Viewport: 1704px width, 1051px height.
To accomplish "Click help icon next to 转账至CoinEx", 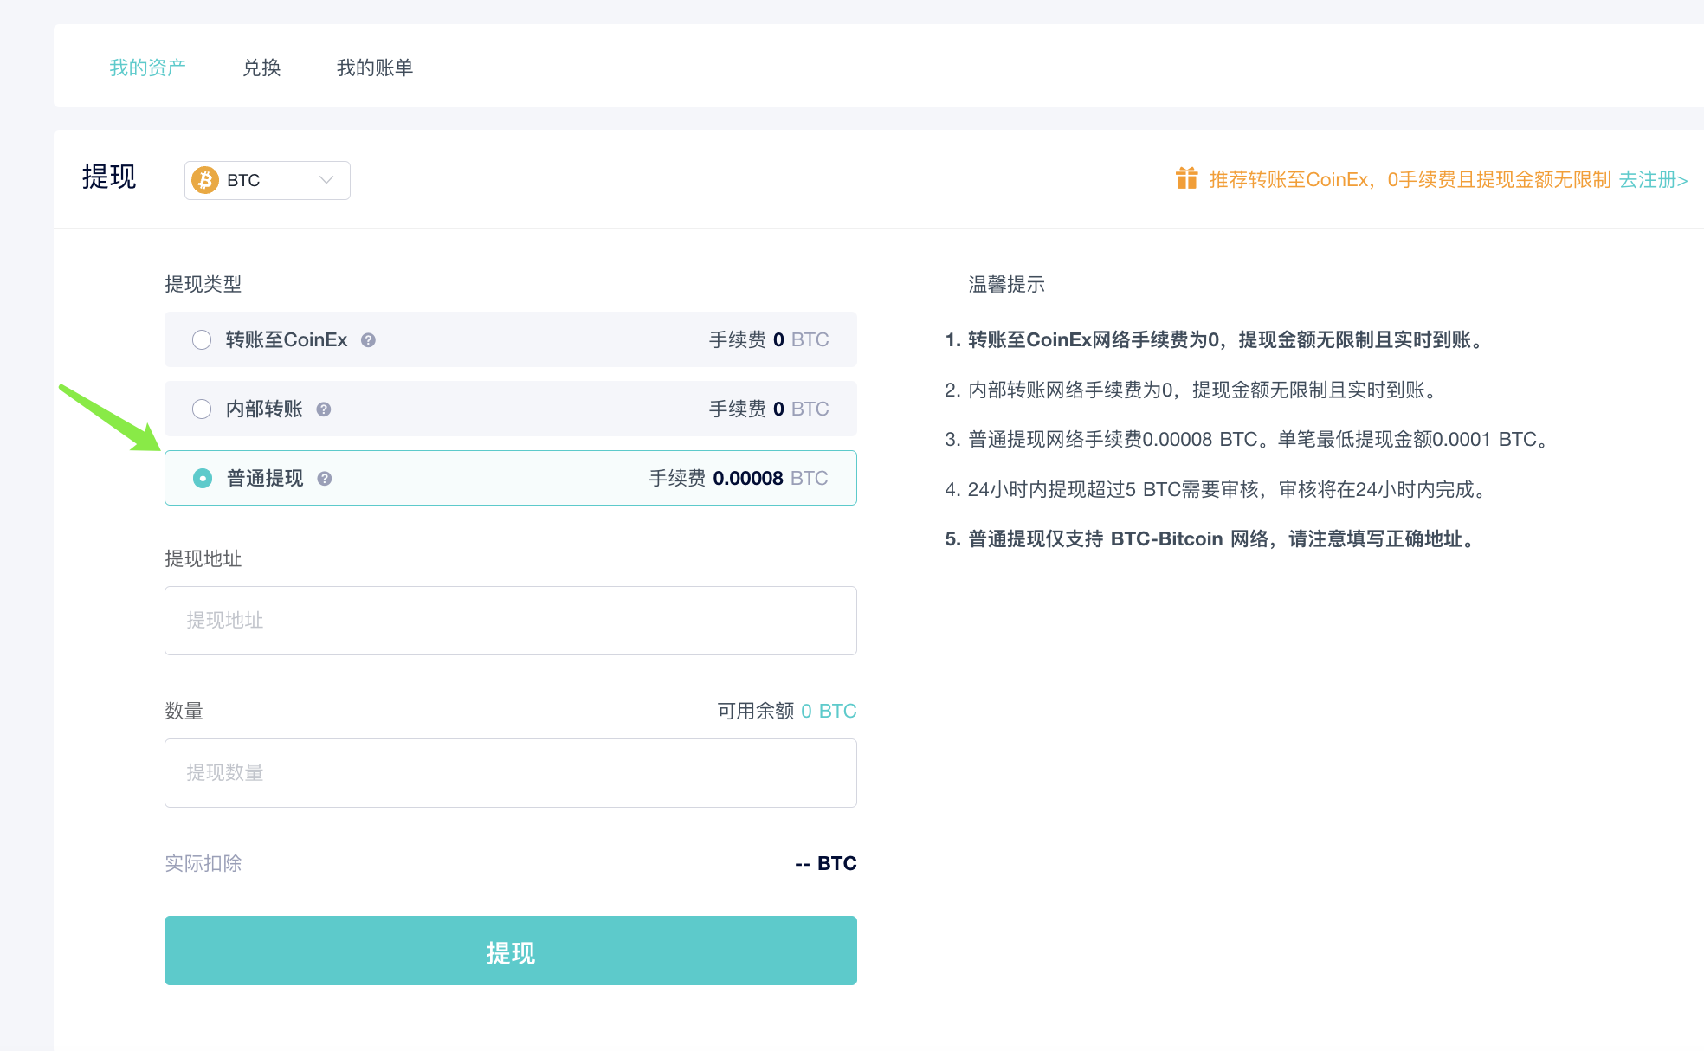I will tap(368, 340).
